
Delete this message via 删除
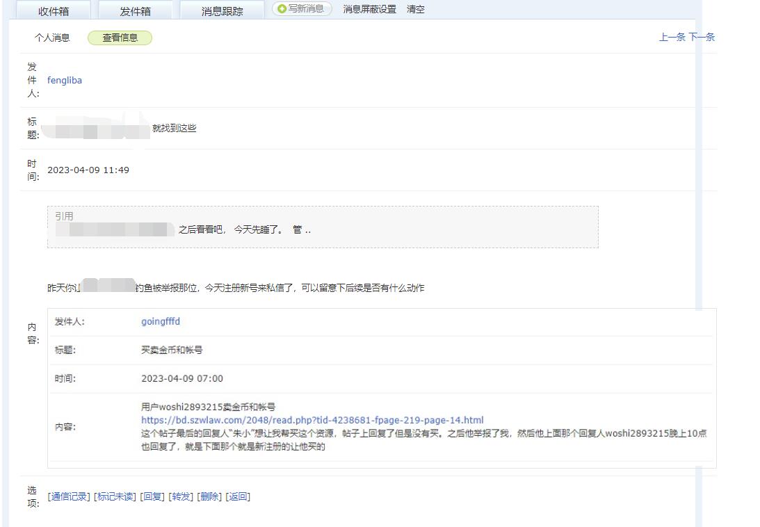[209, 496]
